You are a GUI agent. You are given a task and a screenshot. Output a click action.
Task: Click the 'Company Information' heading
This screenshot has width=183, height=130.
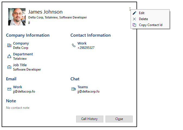coord(28,35)
